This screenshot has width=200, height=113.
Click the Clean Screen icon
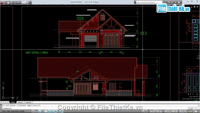[196, 111]
